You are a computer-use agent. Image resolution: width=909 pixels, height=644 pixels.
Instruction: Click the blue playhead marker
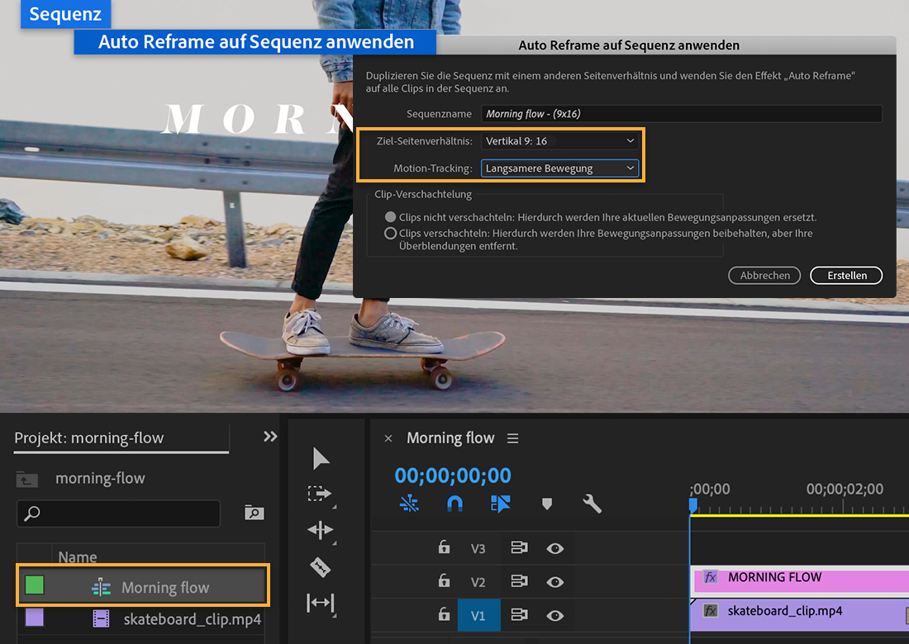click(x=692, y=505)
